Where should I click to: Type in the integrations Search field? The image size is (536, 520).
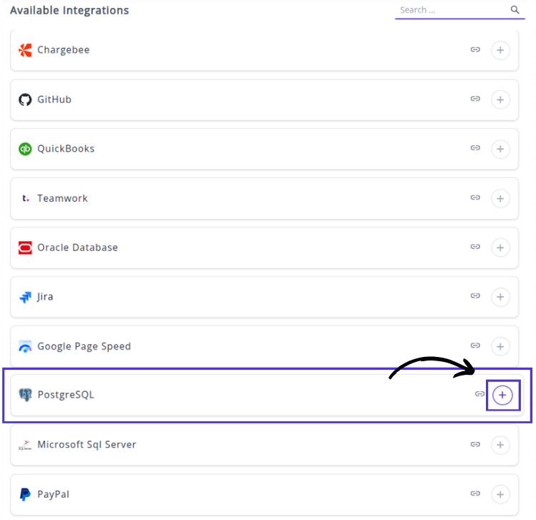451,10
